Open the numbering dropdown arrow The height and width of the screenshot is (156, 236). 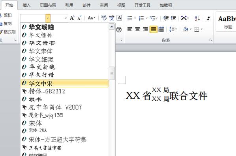click(x=146, y=18)
